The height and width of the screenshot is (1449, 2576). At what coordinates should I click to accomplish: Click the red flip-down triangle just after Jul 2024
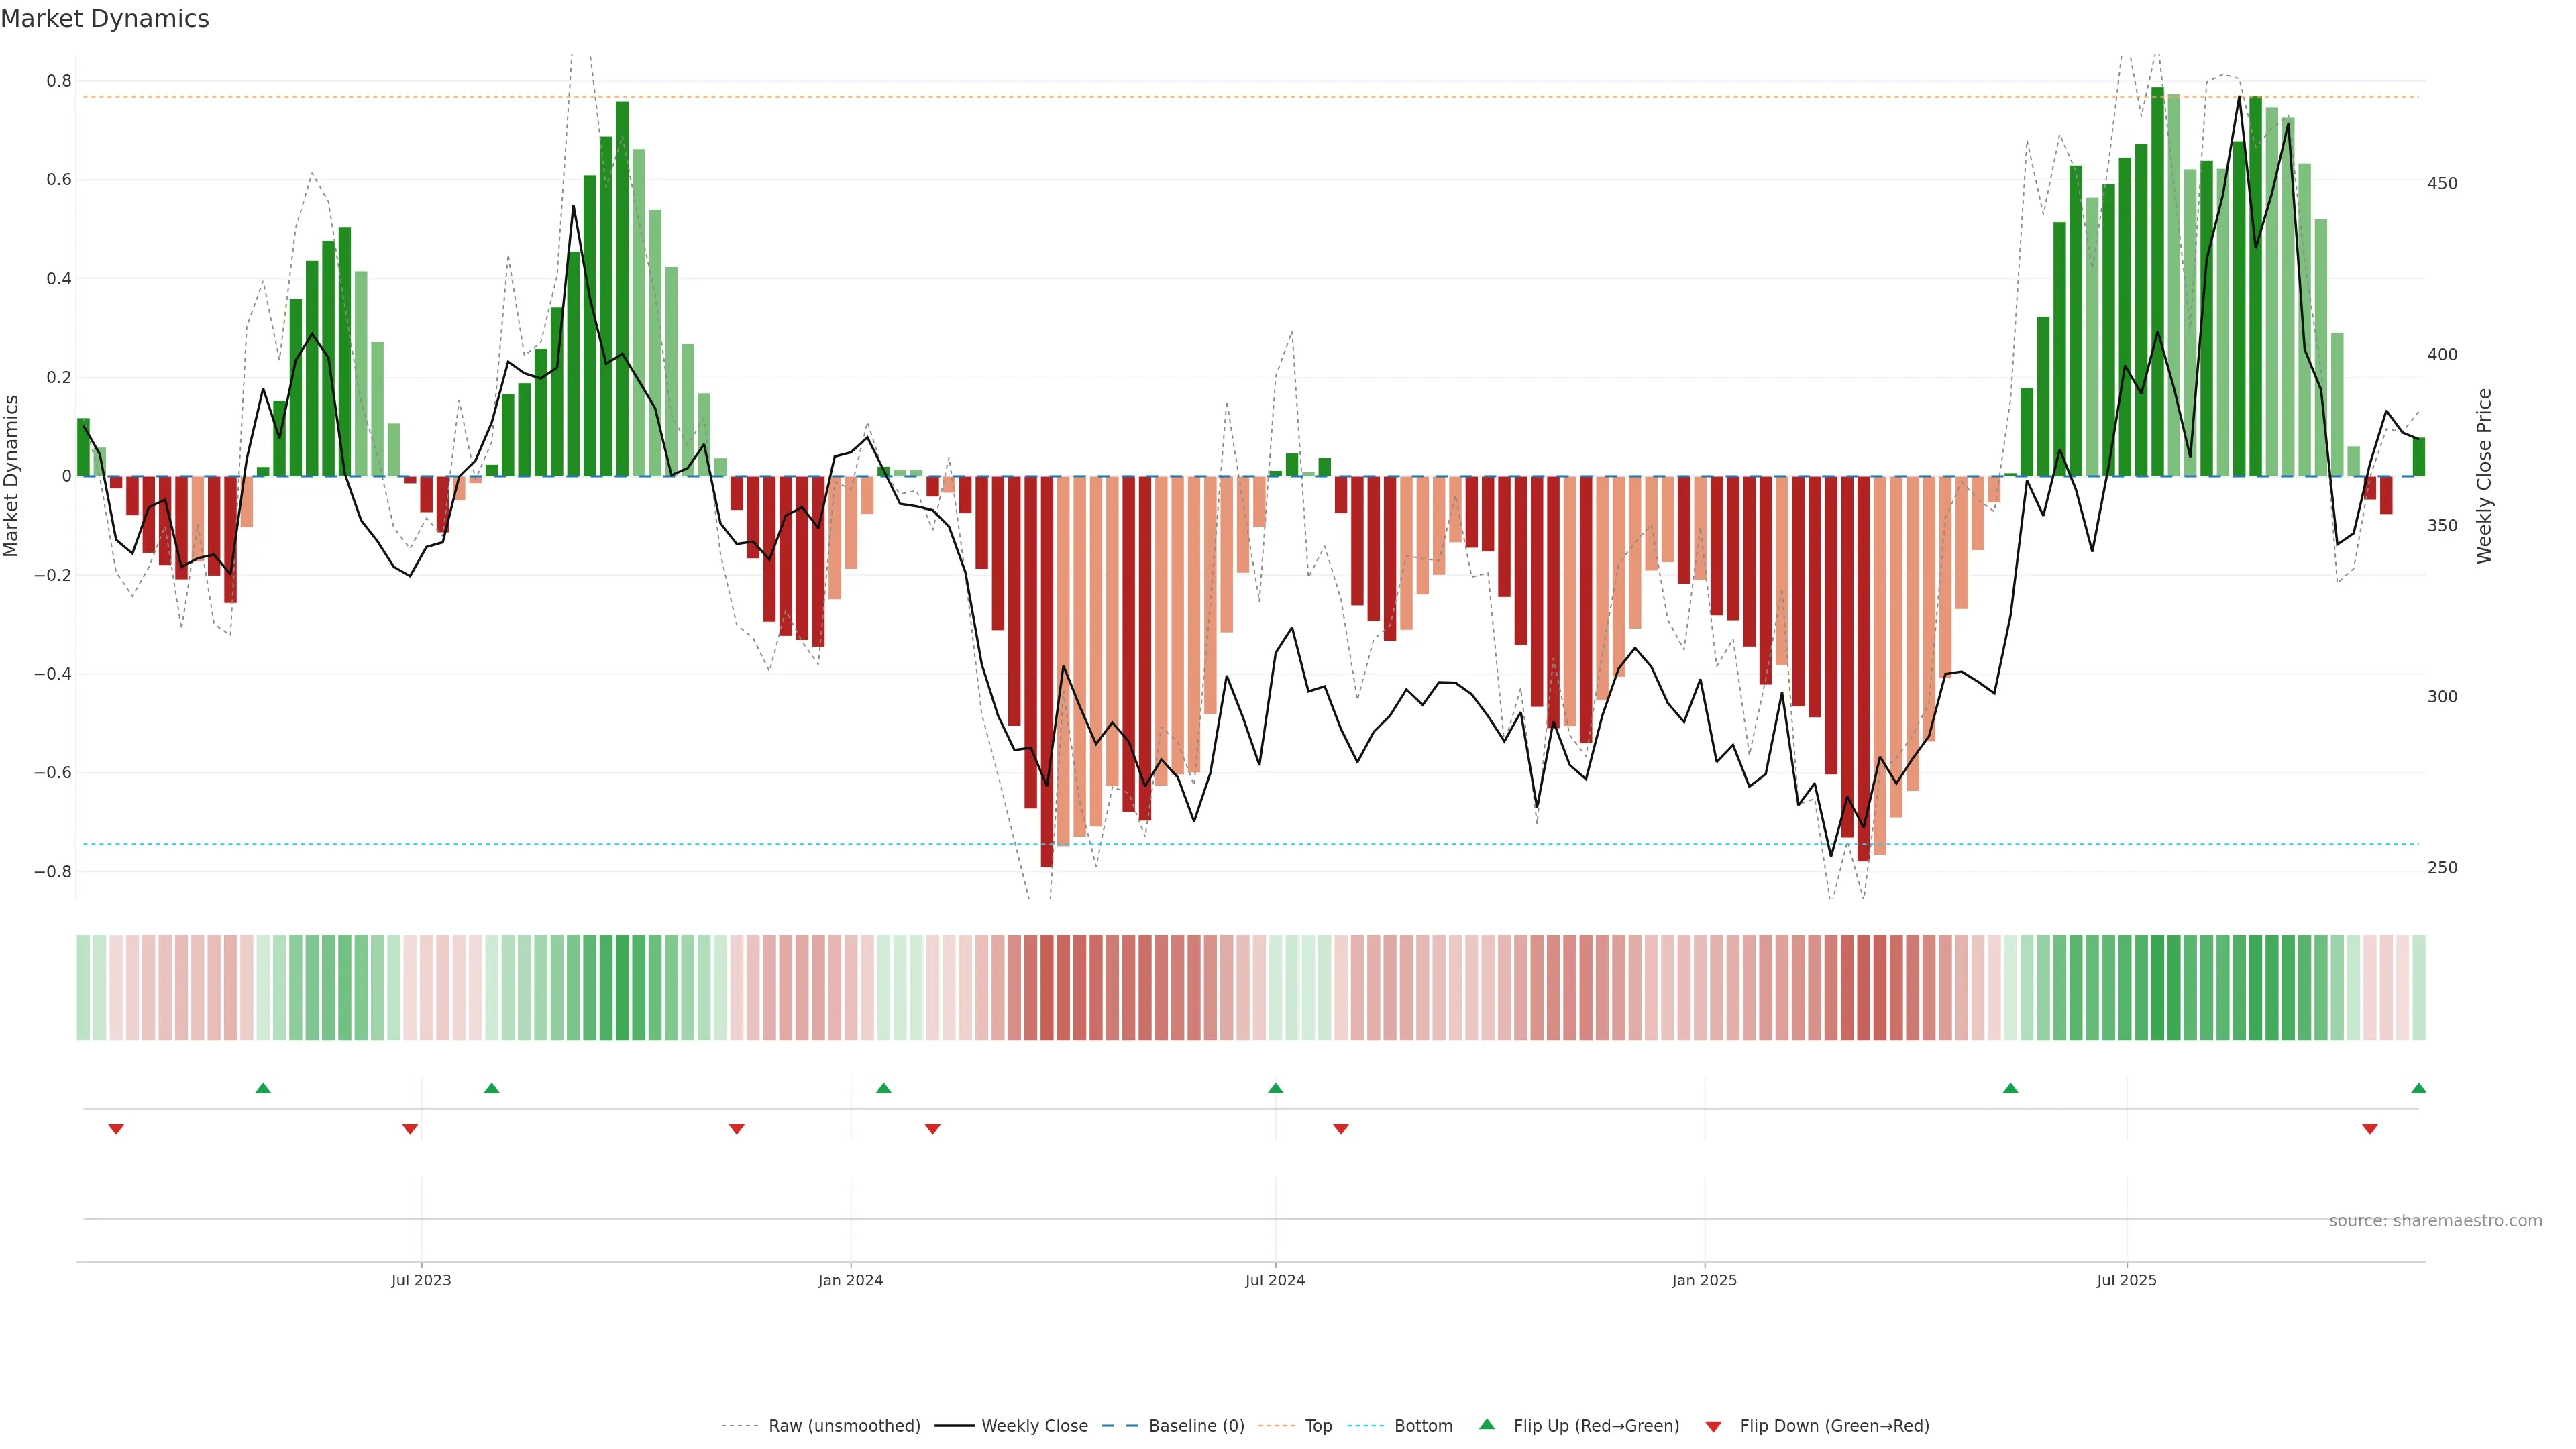point(1341,1129)
